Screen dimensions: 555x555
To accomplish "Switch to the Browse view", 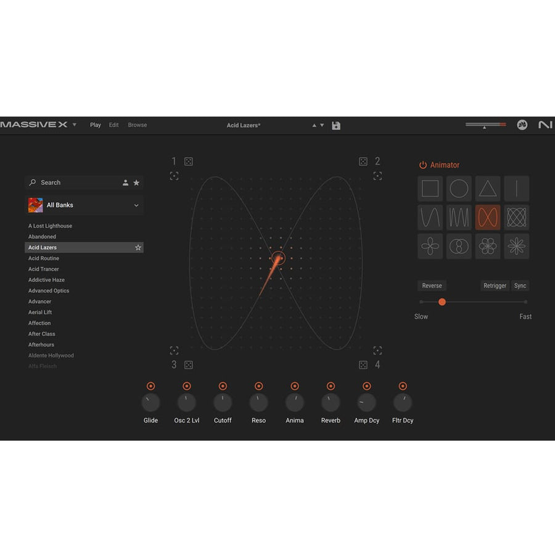I will 138,125.
